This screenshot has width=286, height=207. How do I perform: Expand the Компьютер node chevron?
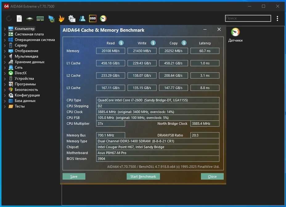click(5, 29)
